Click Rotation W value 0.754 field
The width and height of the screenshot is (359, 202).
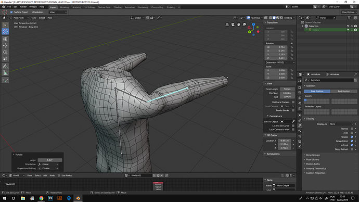pyautogui.click(x=276, y=47)
